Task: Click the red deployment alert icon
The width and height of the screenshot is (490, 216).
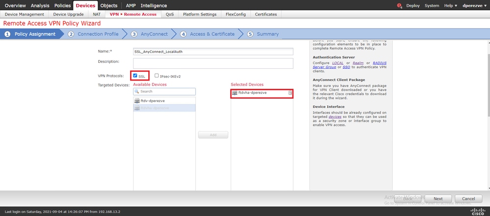Action: pos(399,5)
